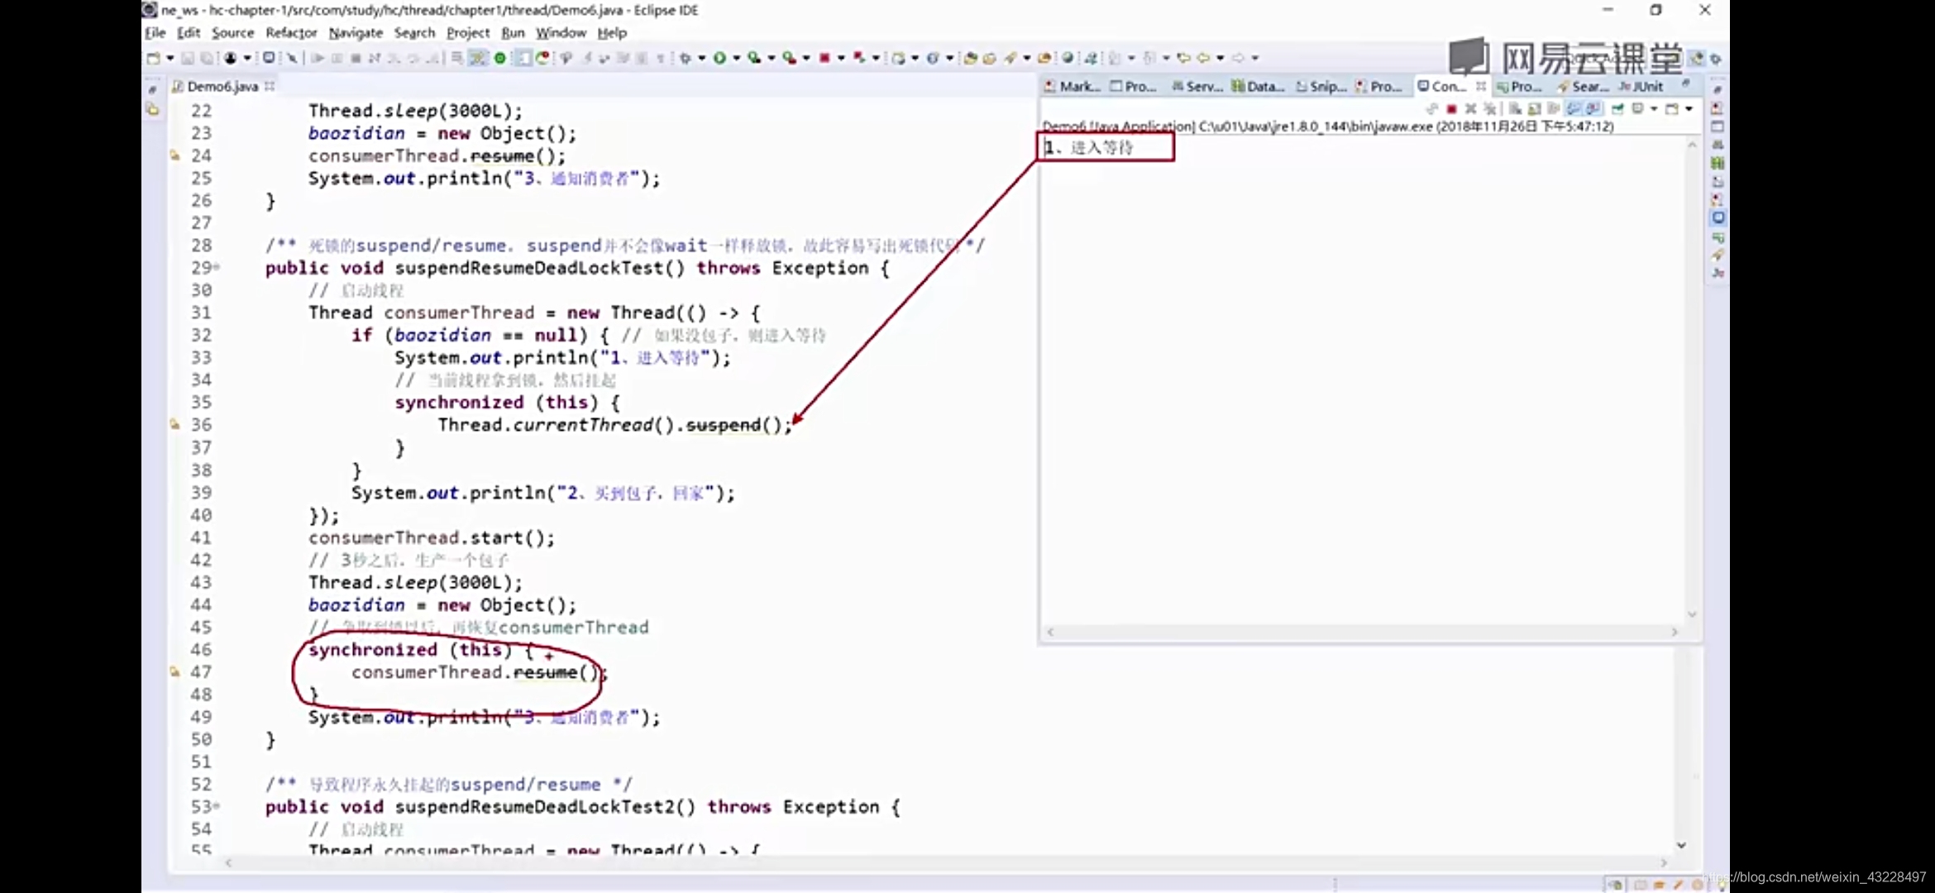
Task: Click the Open Type icon
Action: point(970,58)
